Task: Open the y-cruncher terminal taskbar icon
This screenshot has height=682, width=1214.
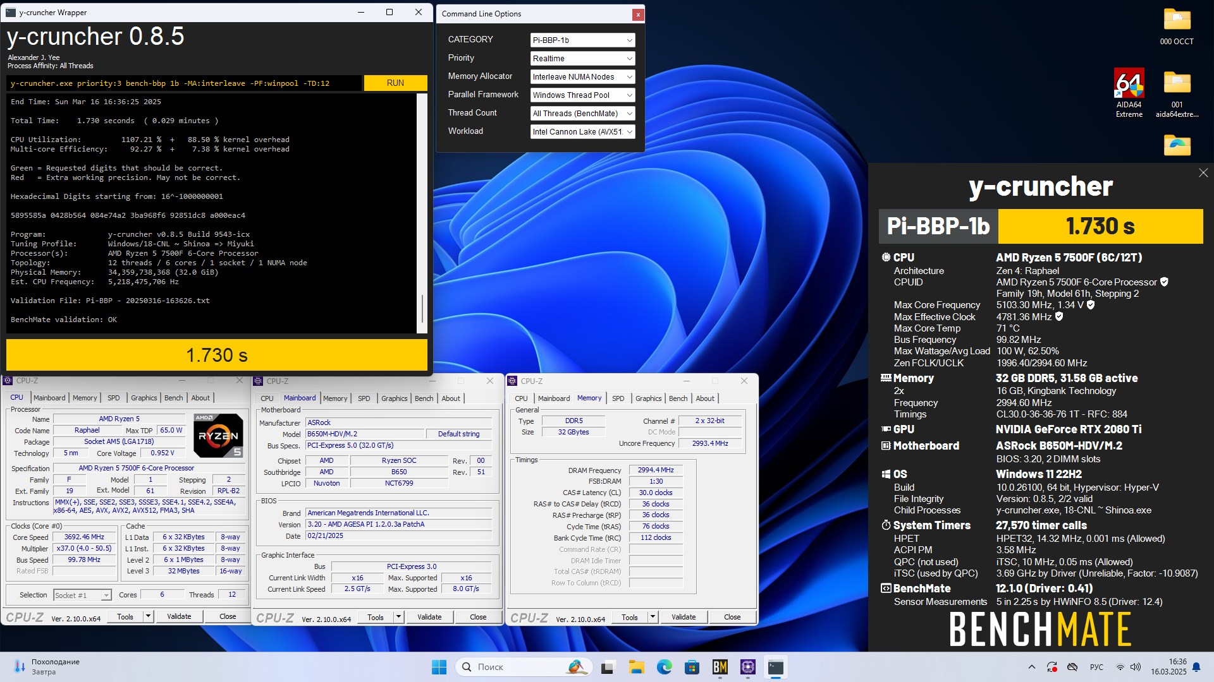Action: pyautogui.click(x=776, y=667)
